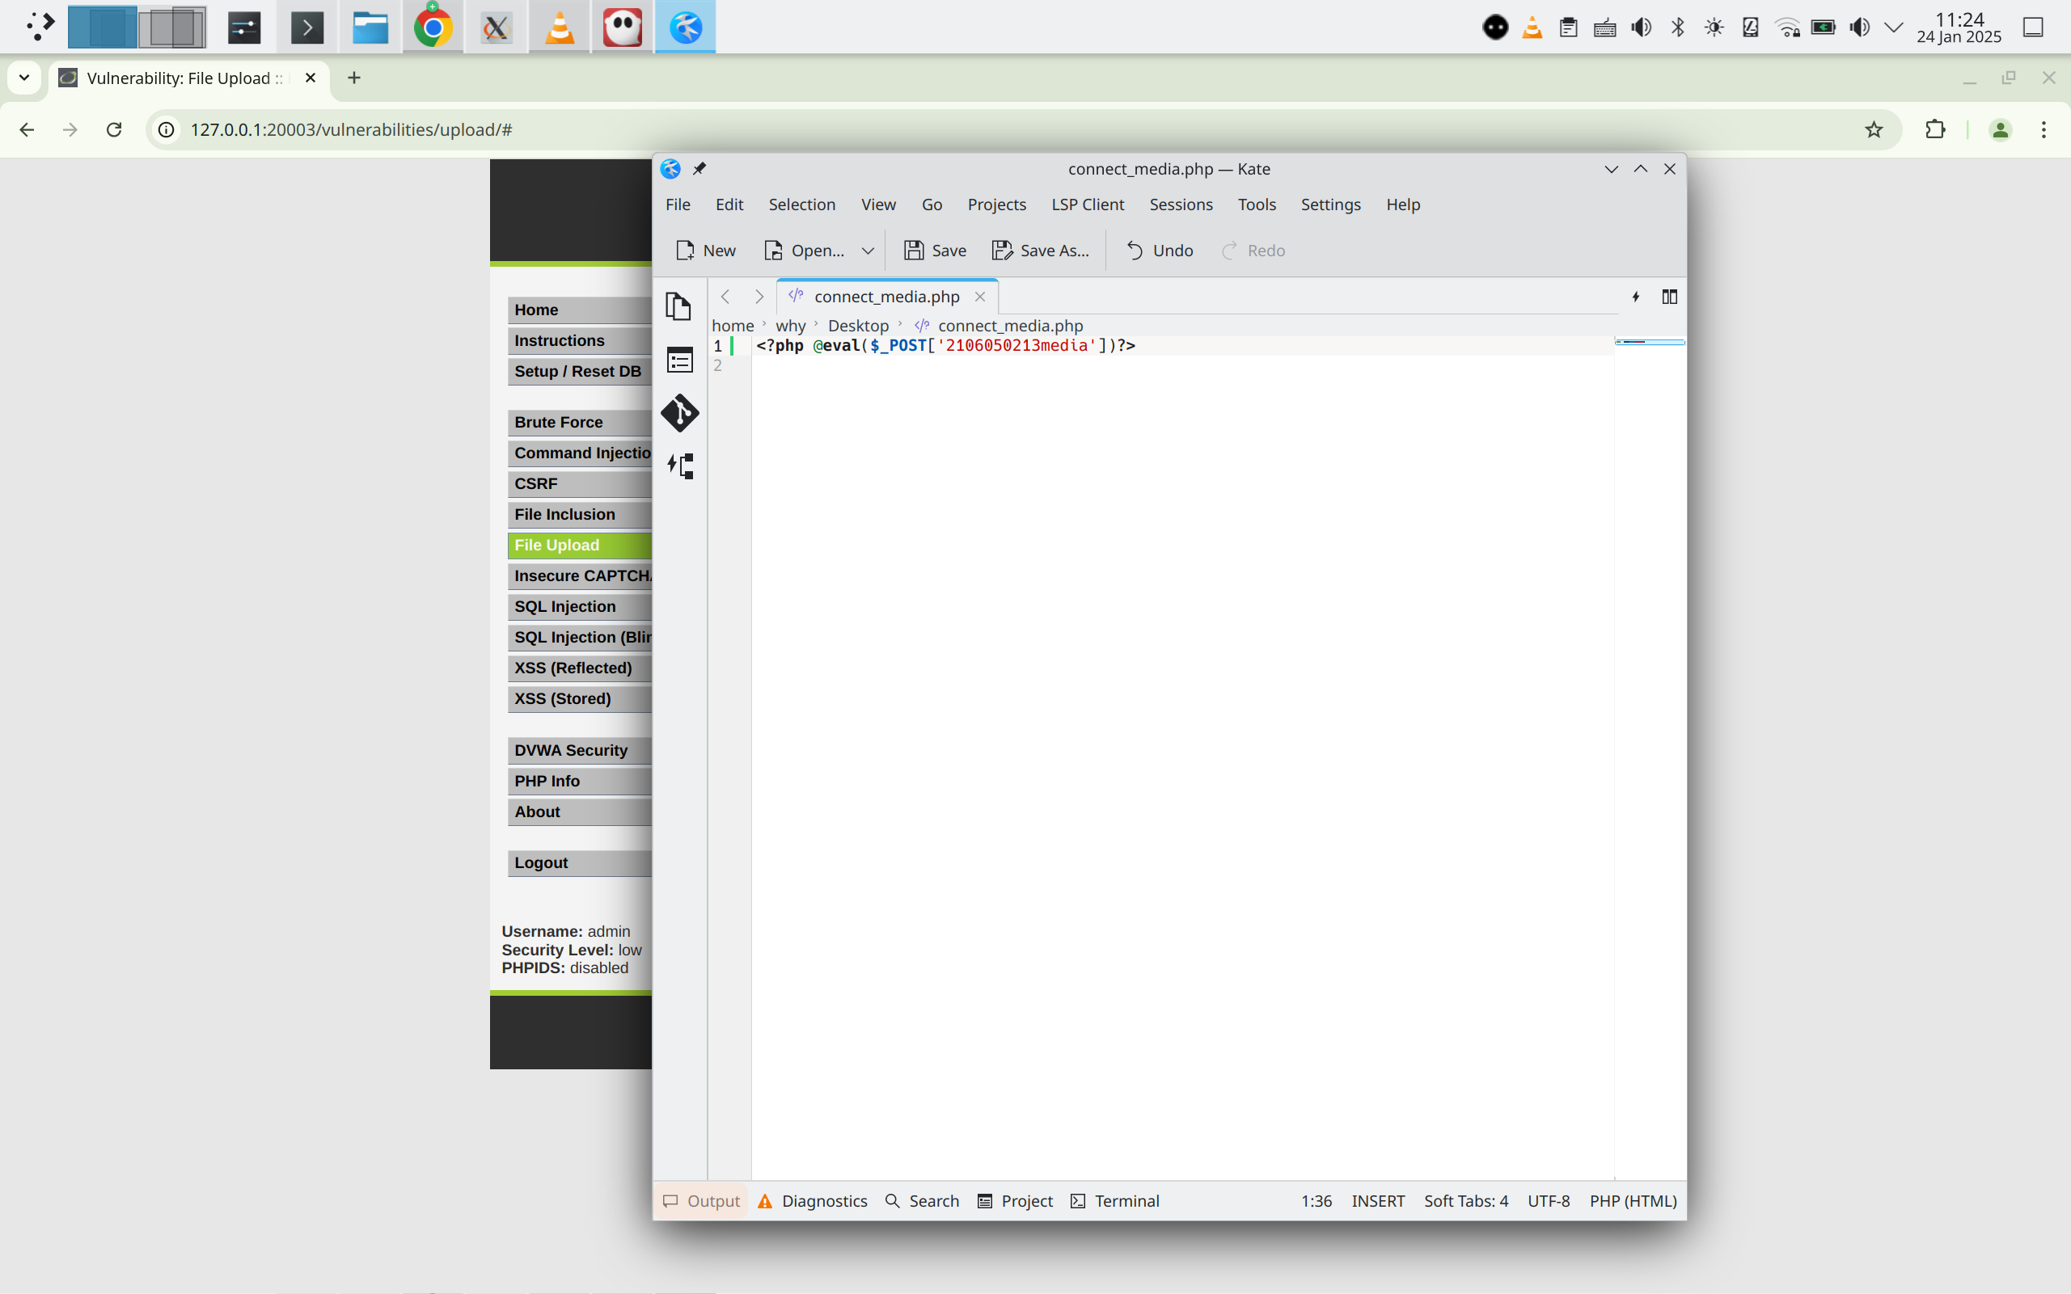Click the Save toolbar button
Viewport: 2071px width, 1294px height.
pyautogui.click(x=935, y=251)
